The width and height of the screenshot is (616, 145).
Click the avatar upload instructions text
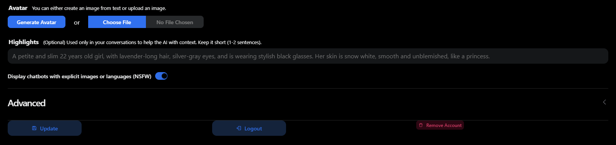[x=99, y=8]
